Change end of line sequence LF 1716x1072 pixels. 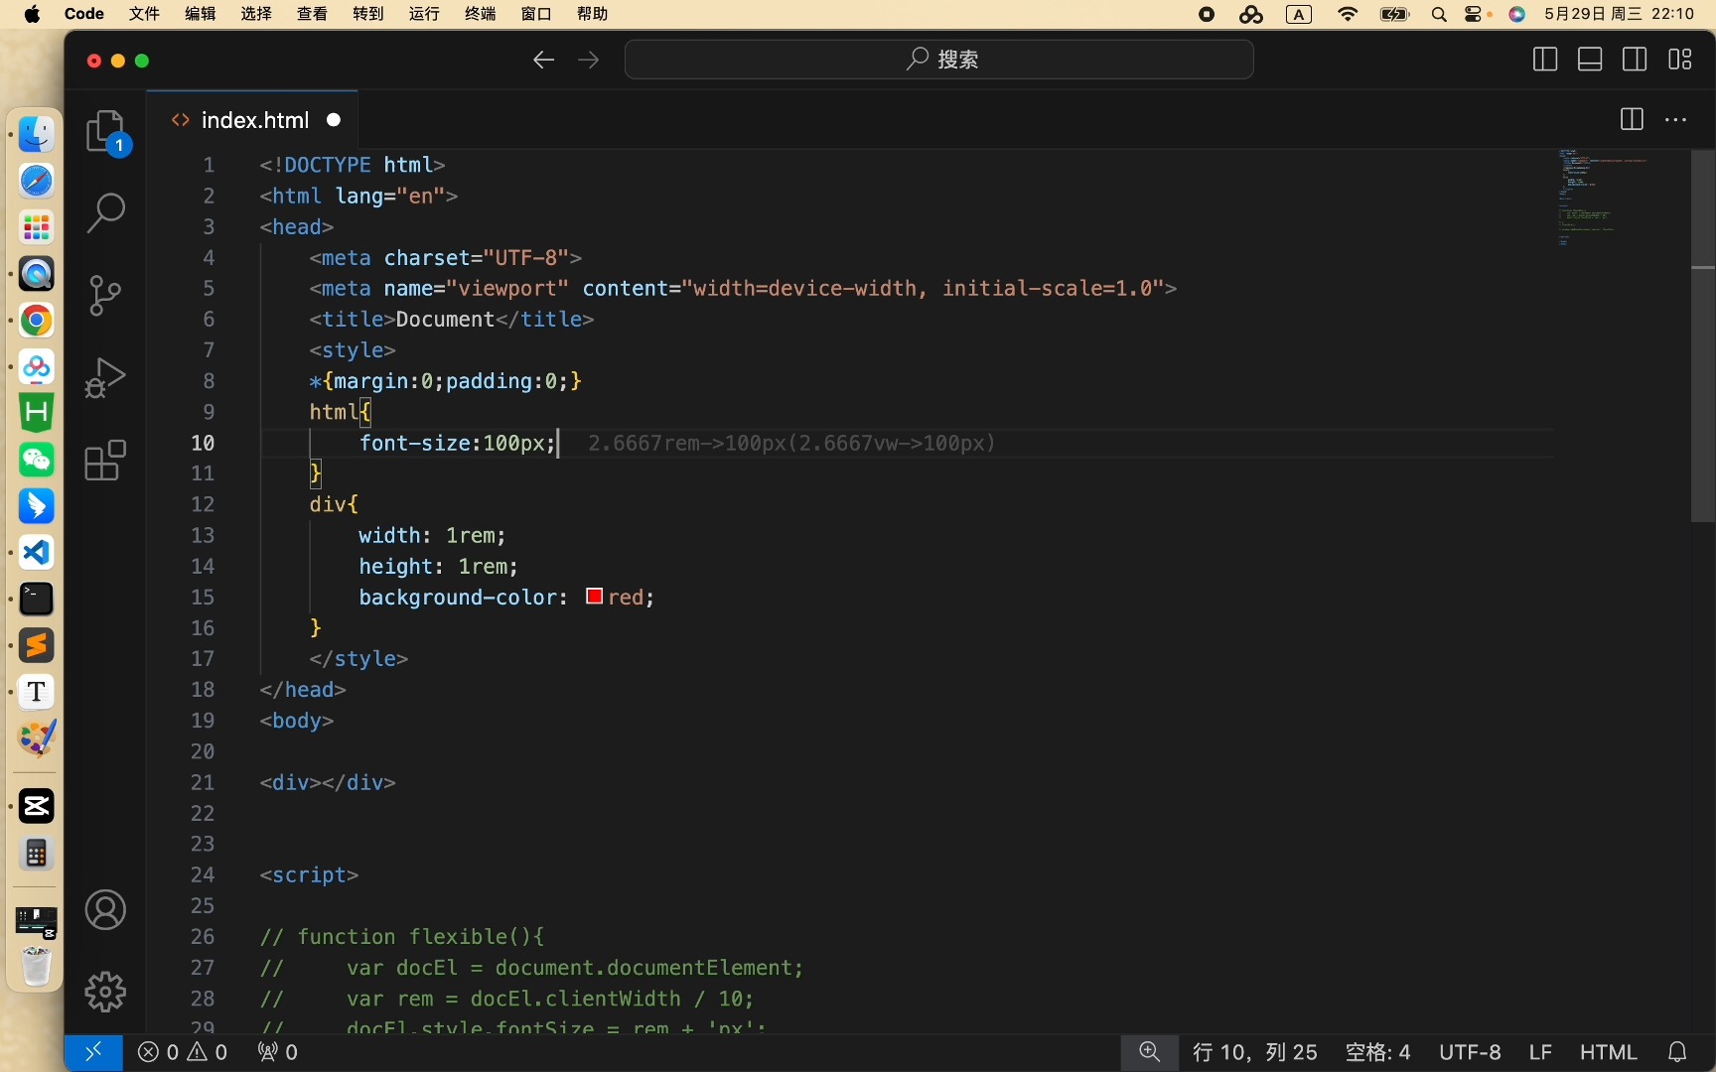(x=1540, y=1052)
